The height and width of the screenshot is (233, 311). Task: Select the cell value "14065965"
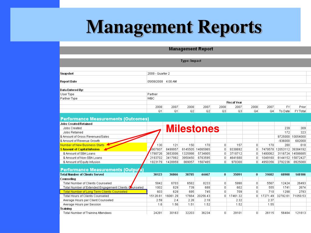[x=203, y=149]
